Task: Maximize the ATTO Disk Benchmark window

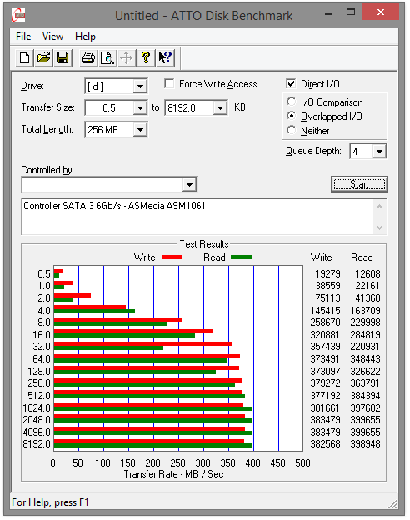Action: click(x=351, y=12)
